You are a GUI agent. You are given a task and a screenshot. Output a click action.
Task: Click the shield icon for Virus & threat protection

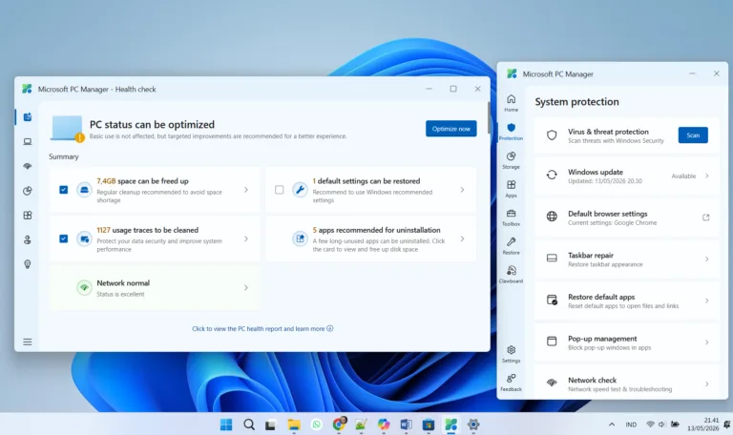pos(552,135)
